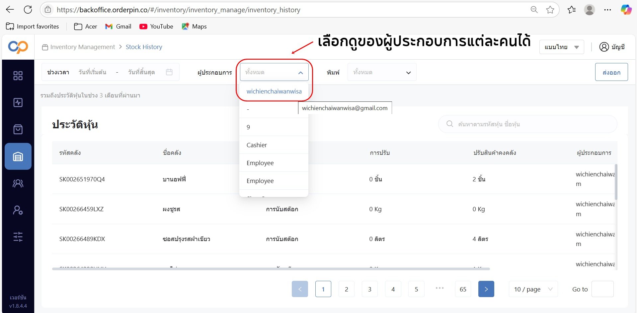Open YouTube bookmark
The width and height of the screenshot is (637, 313).
(156, 27)
